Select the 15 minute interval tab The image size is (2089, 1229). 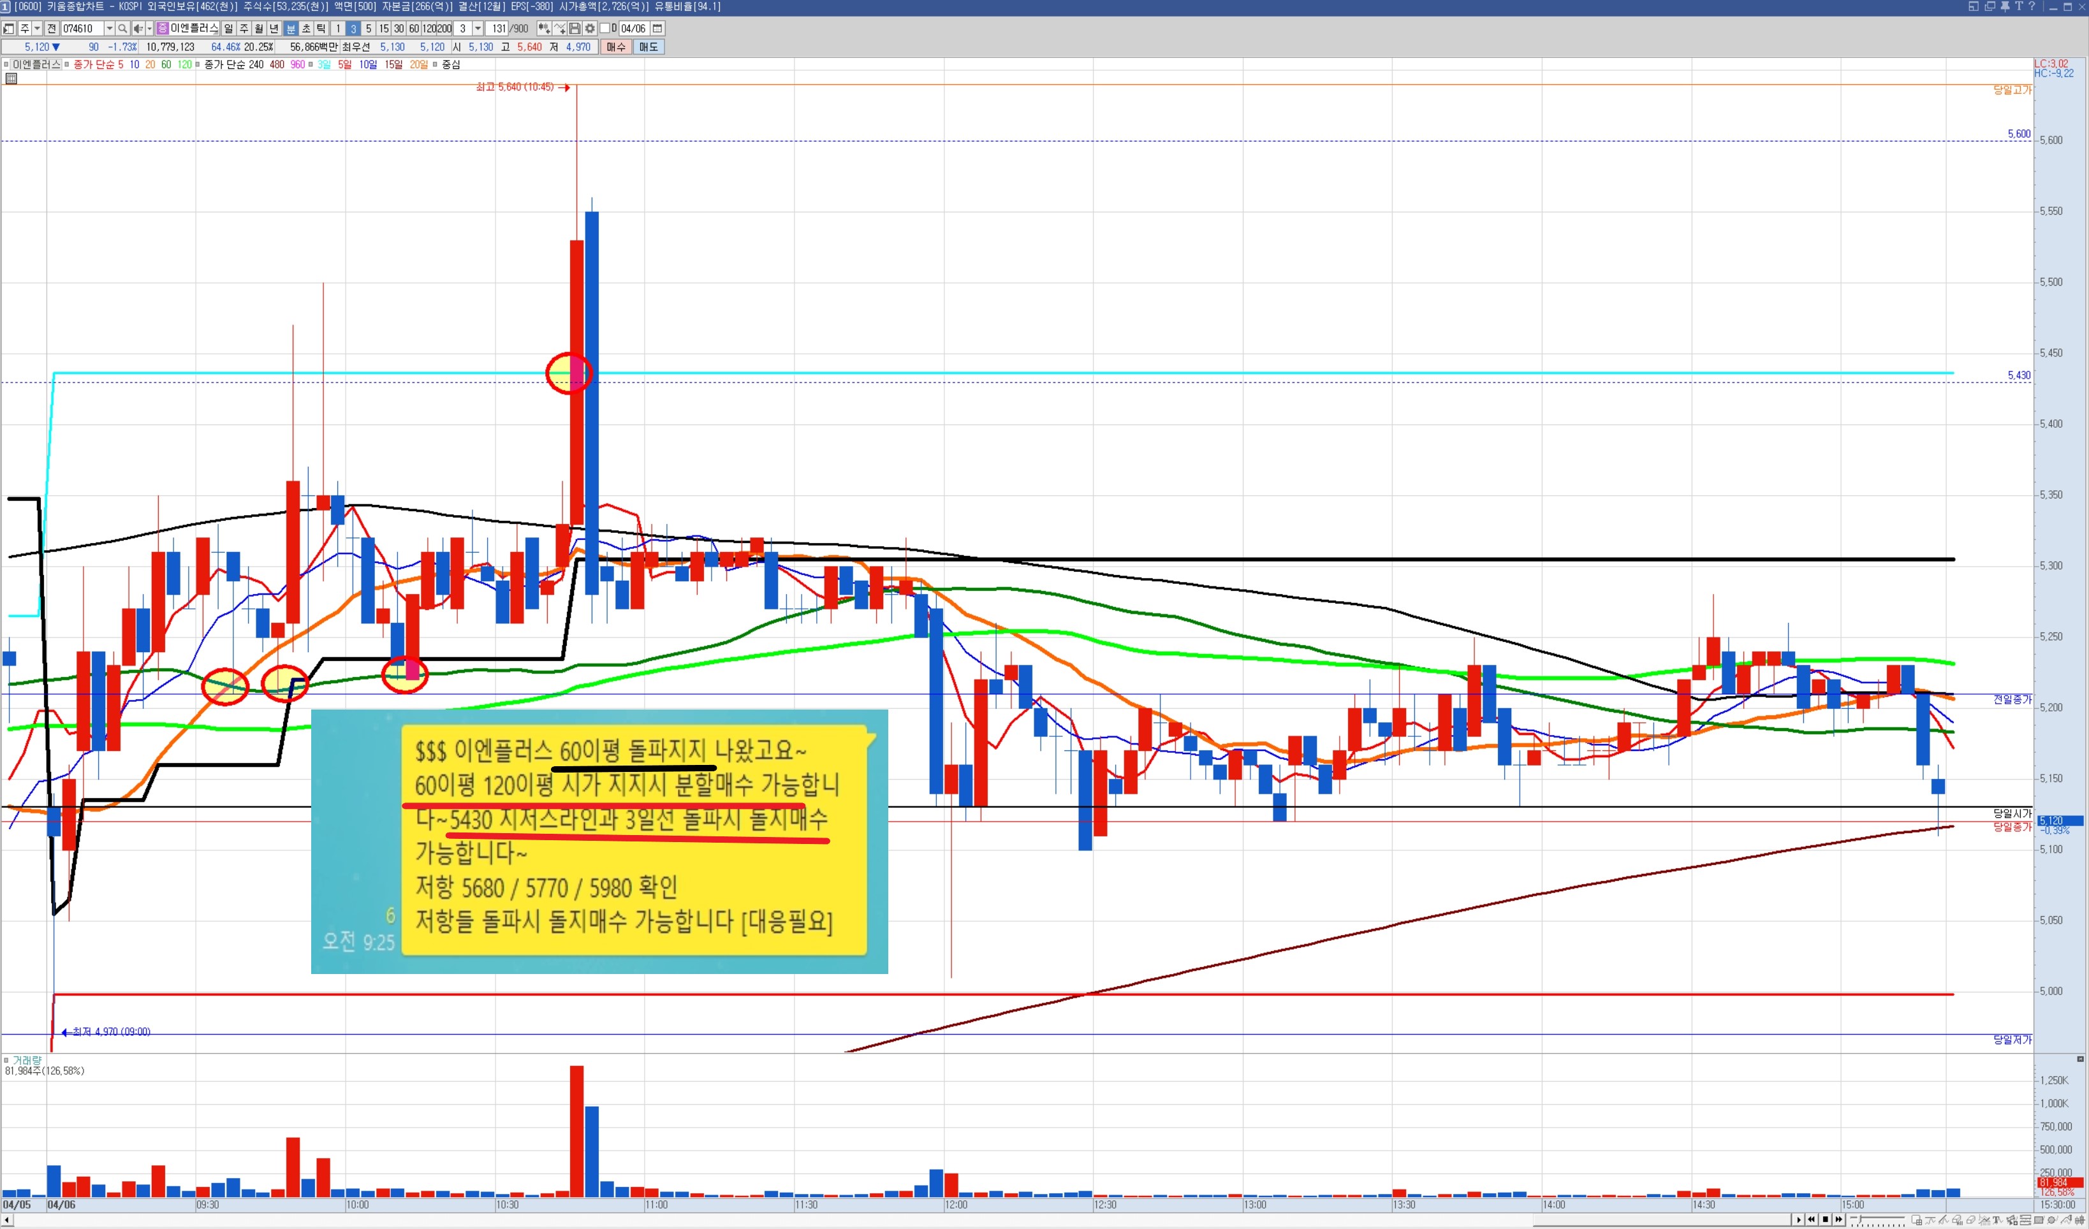click(384, 29)
